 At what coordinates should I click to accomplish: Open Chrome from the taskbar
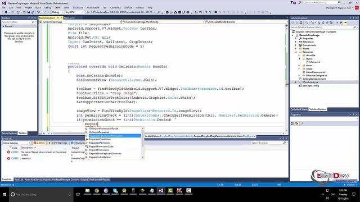tap(97, 191)
